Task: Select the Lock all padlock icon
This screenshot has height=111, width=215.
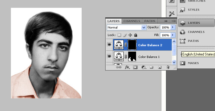Action: coord(135,35)
